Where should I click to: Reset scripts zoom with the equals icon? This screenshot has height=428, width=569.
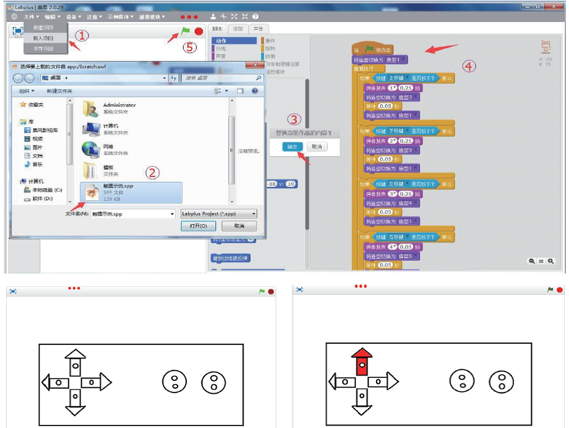coord(541,261)
